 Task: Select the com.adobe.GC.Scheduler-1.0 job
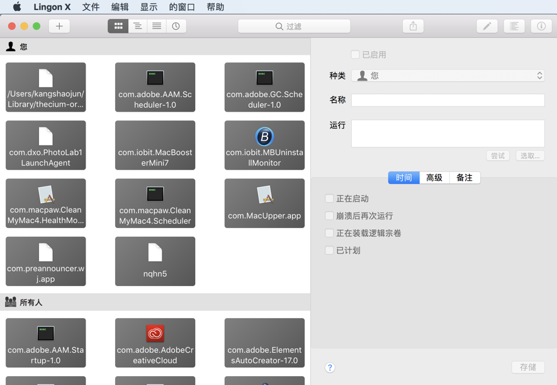click(x=264, y=87)
